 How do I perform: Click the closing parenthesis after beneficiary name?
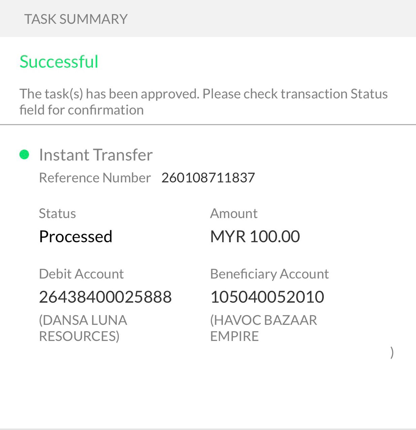392,352
